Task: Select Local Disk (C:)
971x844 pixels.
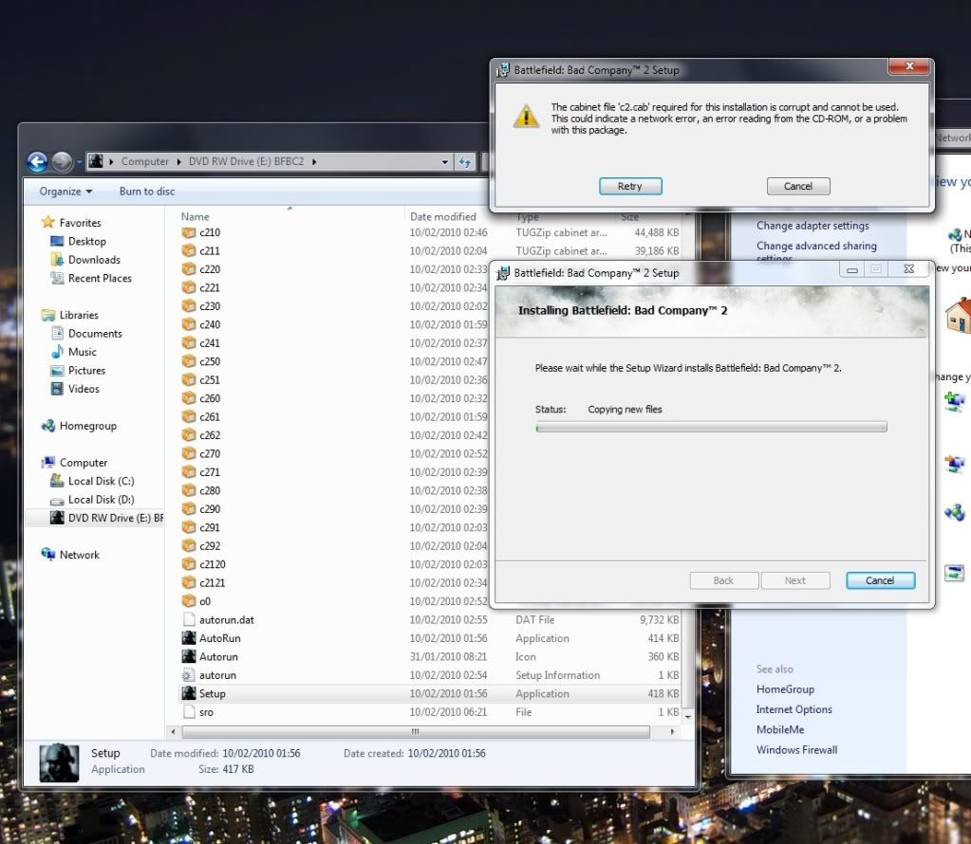Action: coord(101,482)
